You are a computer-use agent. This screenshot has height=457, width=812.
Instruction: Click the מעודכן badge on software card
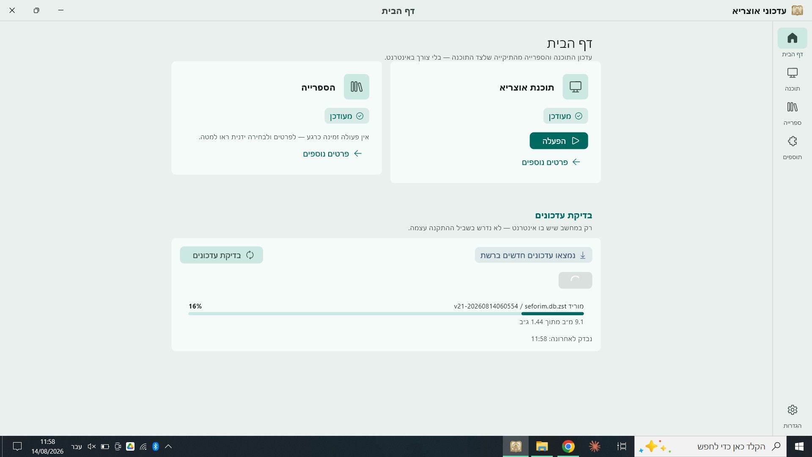pyautogui.click(x=565, y=116)
